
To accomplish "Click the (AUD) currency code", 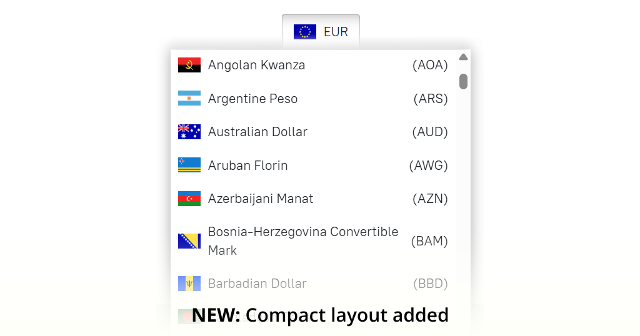I will [430, 132].
